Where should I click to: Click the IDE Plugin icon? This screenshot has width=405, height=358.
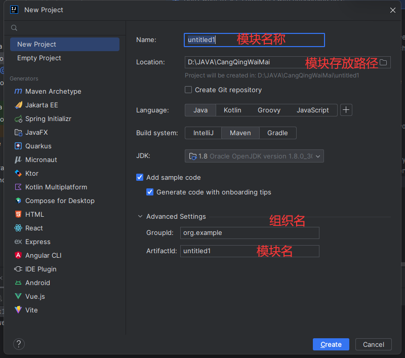(18, 269)
